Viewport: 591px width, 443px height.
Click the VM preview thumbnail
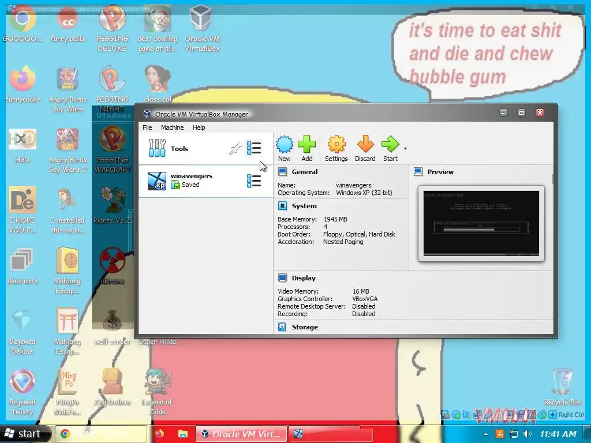481,223
